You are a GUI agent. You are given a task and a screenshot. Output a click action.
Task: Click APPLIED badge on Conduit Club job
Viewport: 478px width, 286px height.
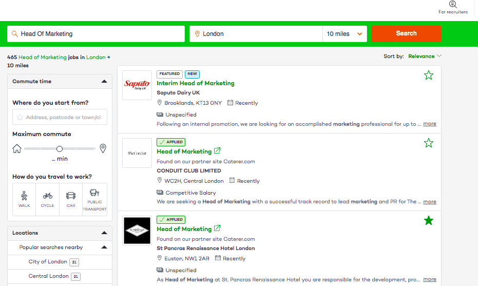coord(171,142)
